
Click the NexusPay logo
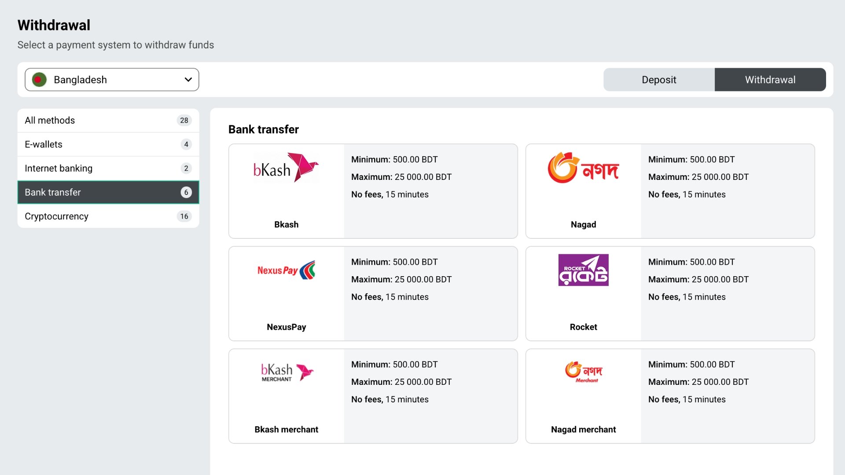point(286,270)
